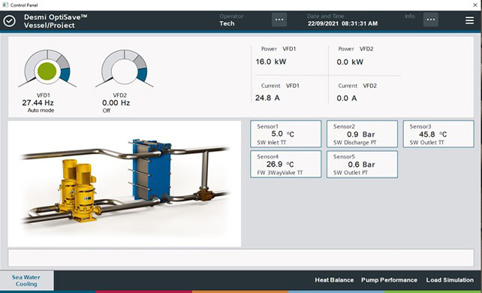
Task: Open the Info ellipsis button
Action: coord(431,20)
